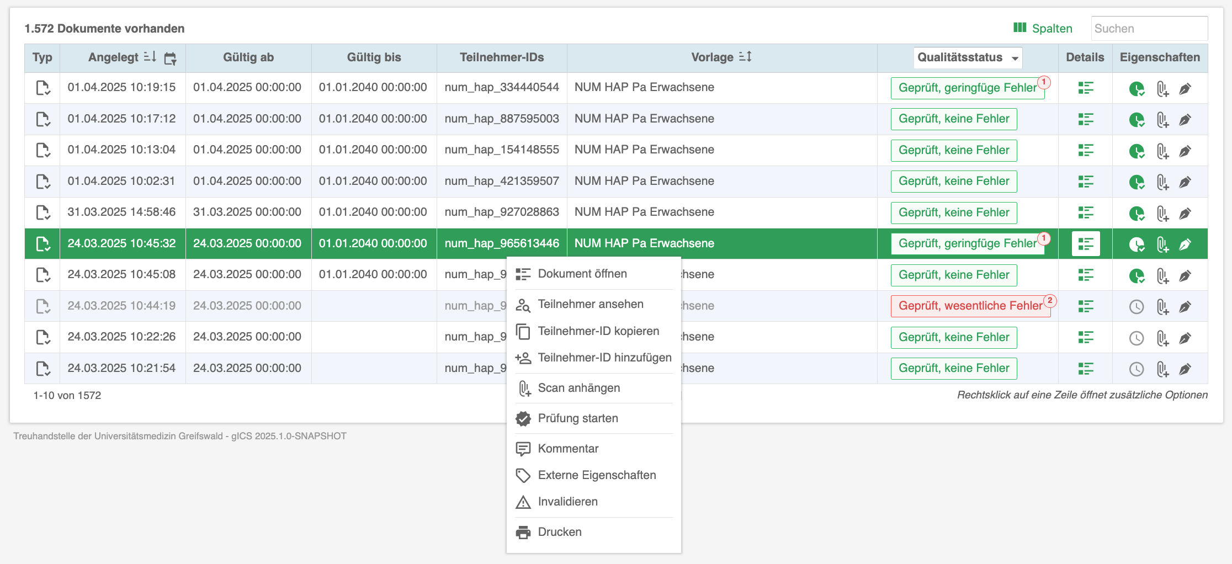Select 'Dokument öffnen' from context menu

click(593, 274)
